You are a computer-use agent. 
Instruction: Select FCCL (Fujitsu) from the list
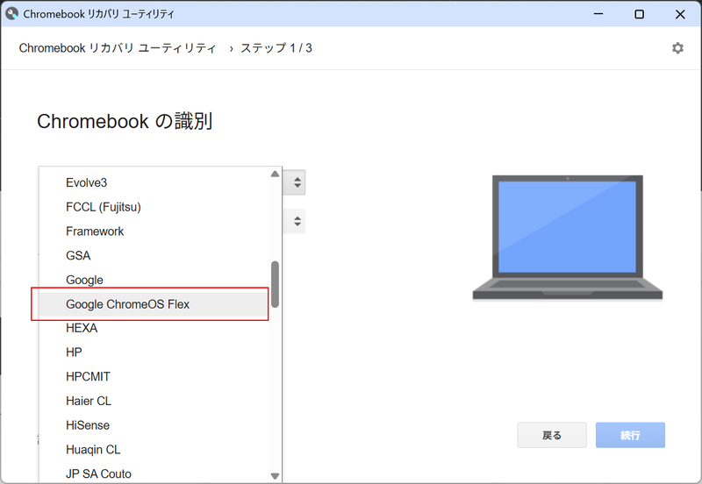point(154,207)
